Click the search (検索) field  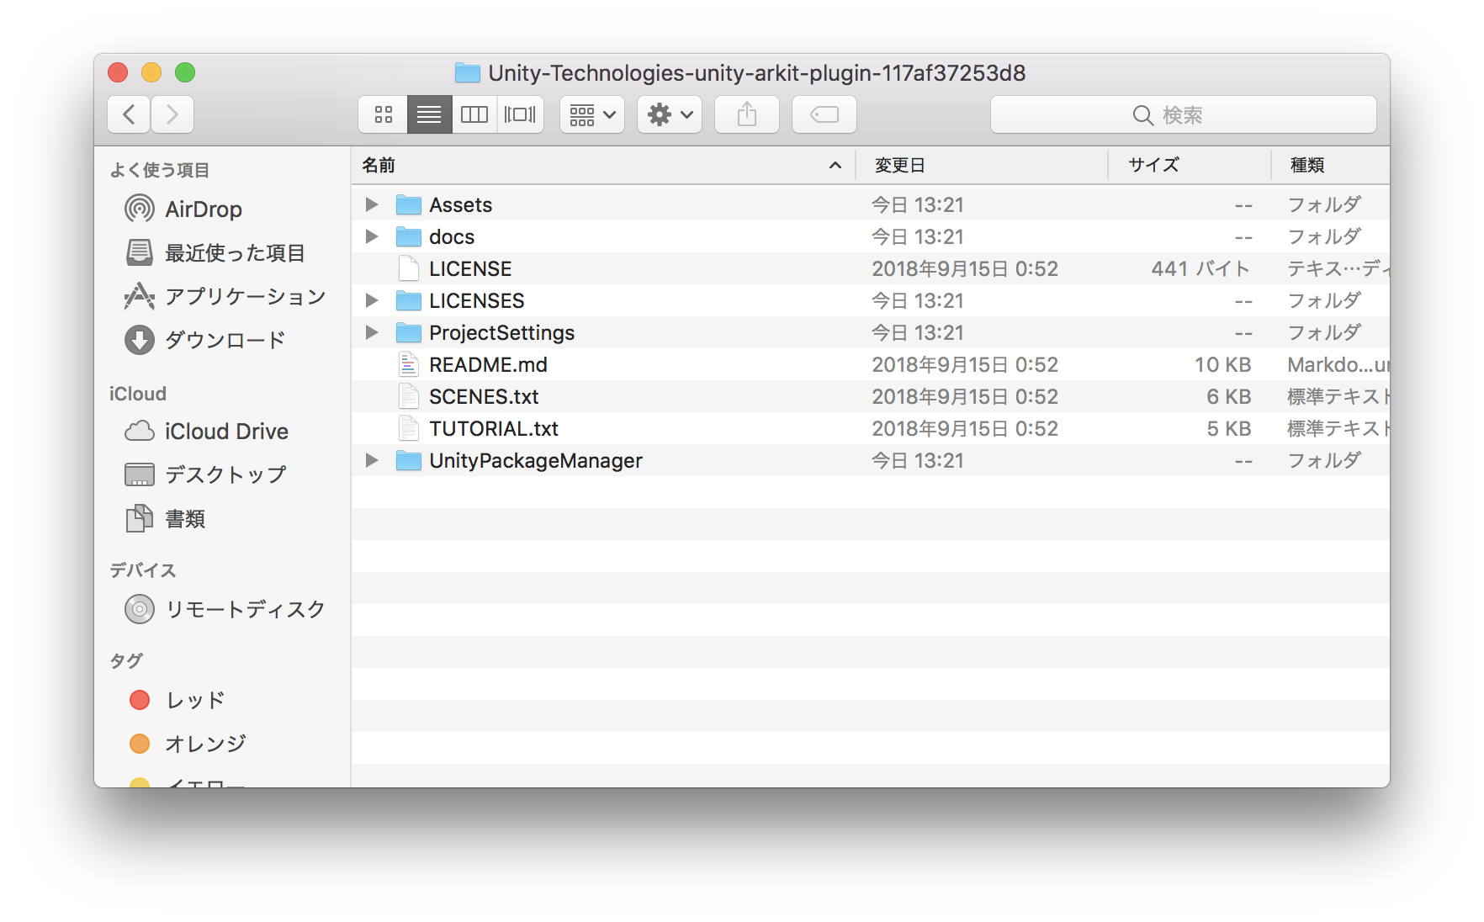[1183, 114]
